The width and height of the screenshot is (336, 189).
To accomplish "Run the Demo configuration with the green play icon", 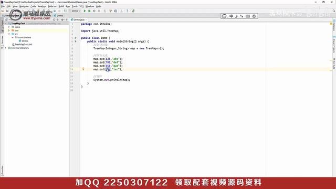I will click(85, 10).
